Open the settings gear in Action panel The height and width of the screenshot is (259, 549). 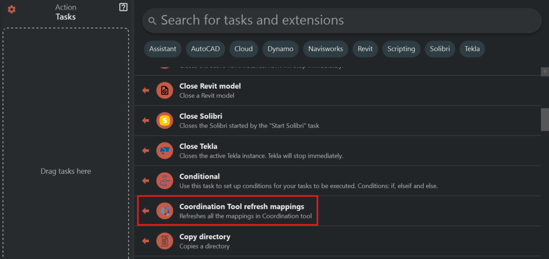tap(12, 9)
